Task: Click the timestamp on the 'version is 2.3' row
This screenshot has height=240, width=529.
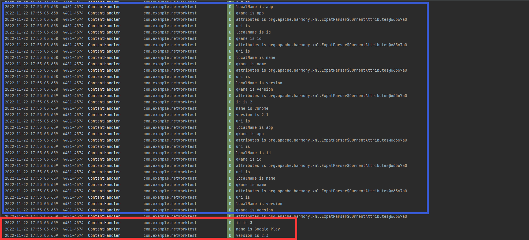Action: (x=31, y=235)
